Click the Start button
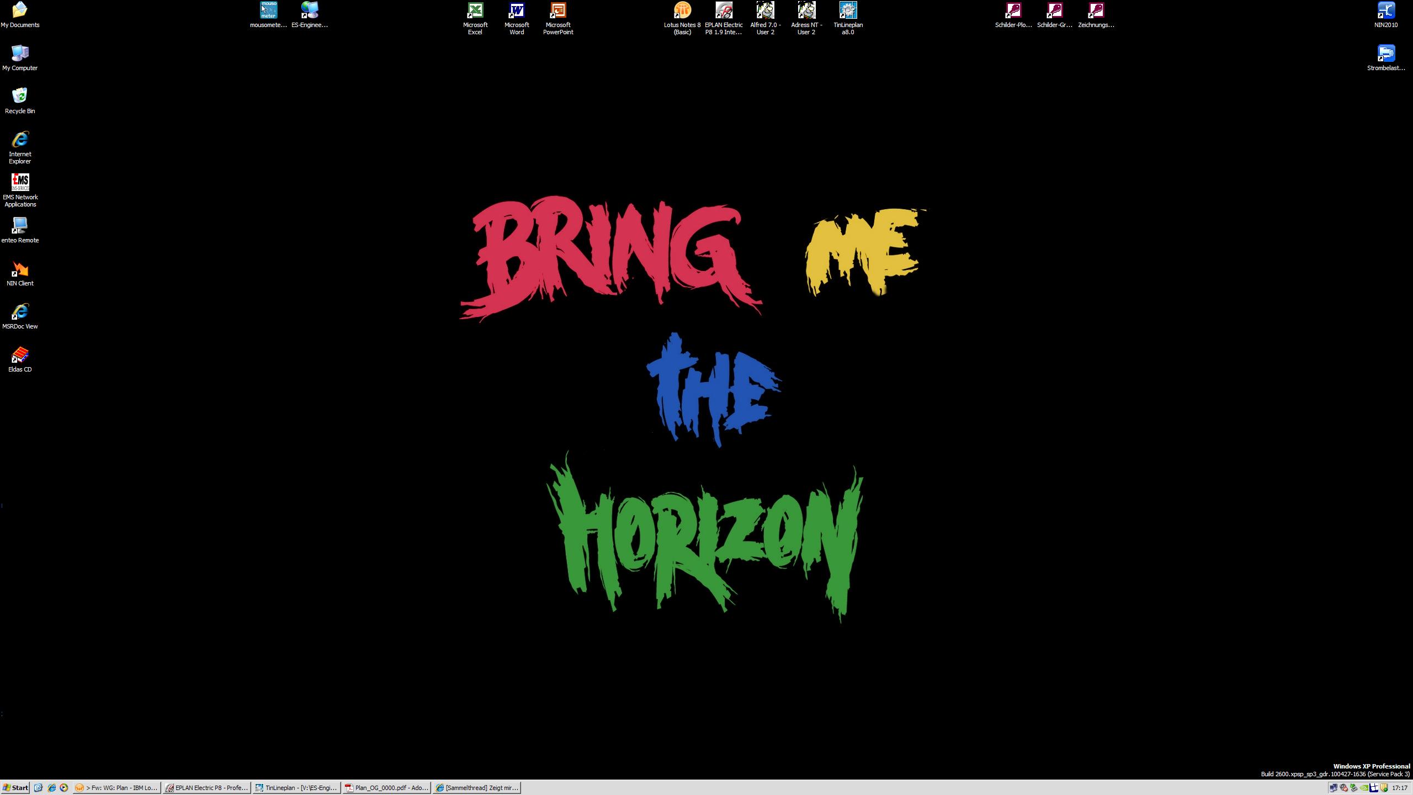1413x795 pixels. (15, 788)
